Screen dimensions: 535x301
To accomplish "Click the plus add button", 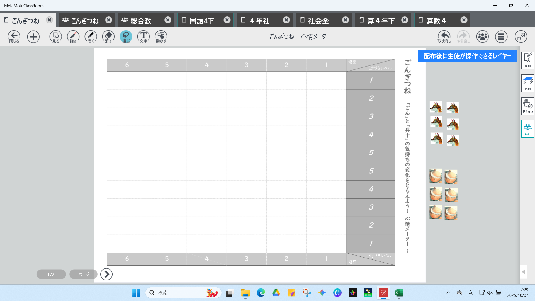I will pyautogui.click(x=33, y=37).
